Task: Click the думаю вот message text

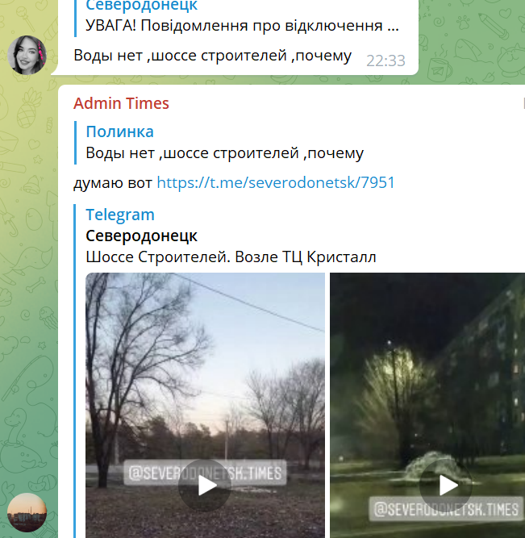Action: coord(113,182)
